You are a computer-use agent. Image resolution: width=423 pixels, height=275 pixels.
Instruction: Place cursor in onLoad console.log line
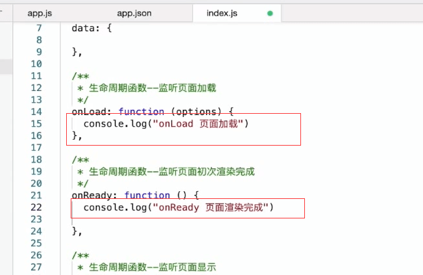coord(166,124)
